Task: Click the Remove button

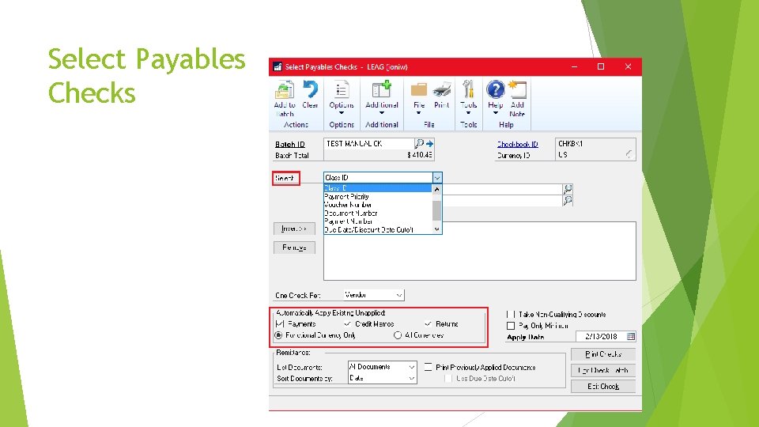Action: tap(294, 248)
